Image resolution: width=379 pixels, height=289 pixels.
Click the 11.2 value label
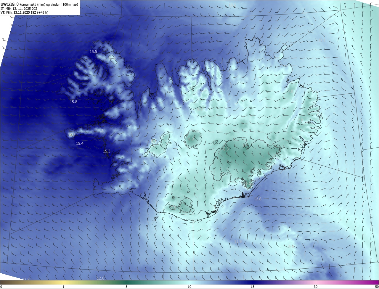tap(100, 130)
